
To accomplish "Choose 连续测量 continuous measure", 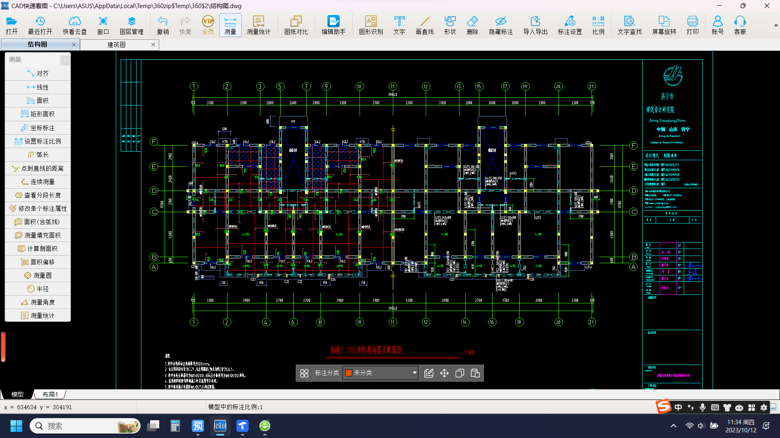I will [38, 182].
